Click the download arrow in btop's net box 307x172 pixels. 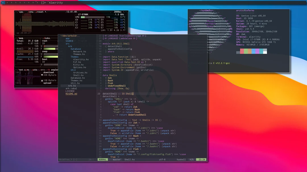coord(42,75)
